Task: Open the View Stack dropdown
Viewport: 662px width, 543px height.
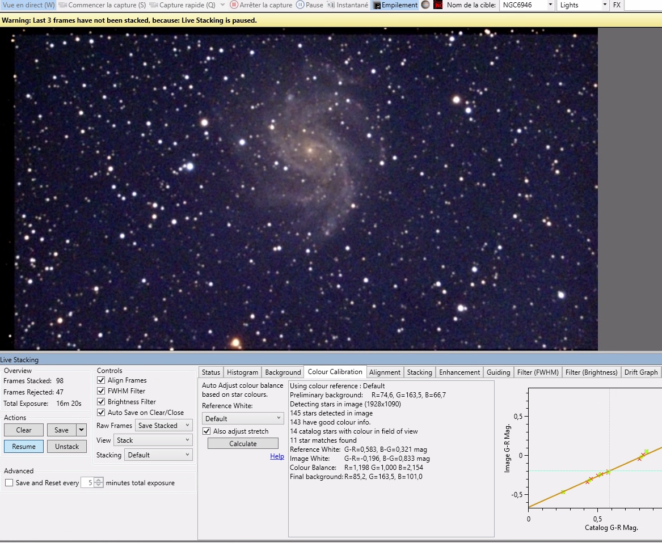Action: tap(153, 440)
